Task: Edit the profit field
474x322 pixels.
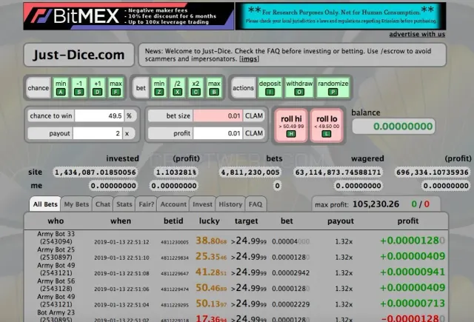Action: pyautogui.click(x=218, y=133)
